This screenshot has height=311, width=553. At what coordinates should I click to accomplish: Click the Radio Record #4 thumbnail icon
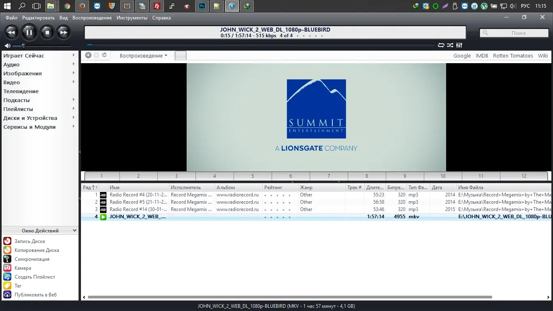[103, 195]
